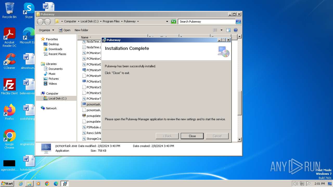The height and width of the screenshot is (187, 333).
Task: Select Computer in navigation pane
Action: [52, 94]
